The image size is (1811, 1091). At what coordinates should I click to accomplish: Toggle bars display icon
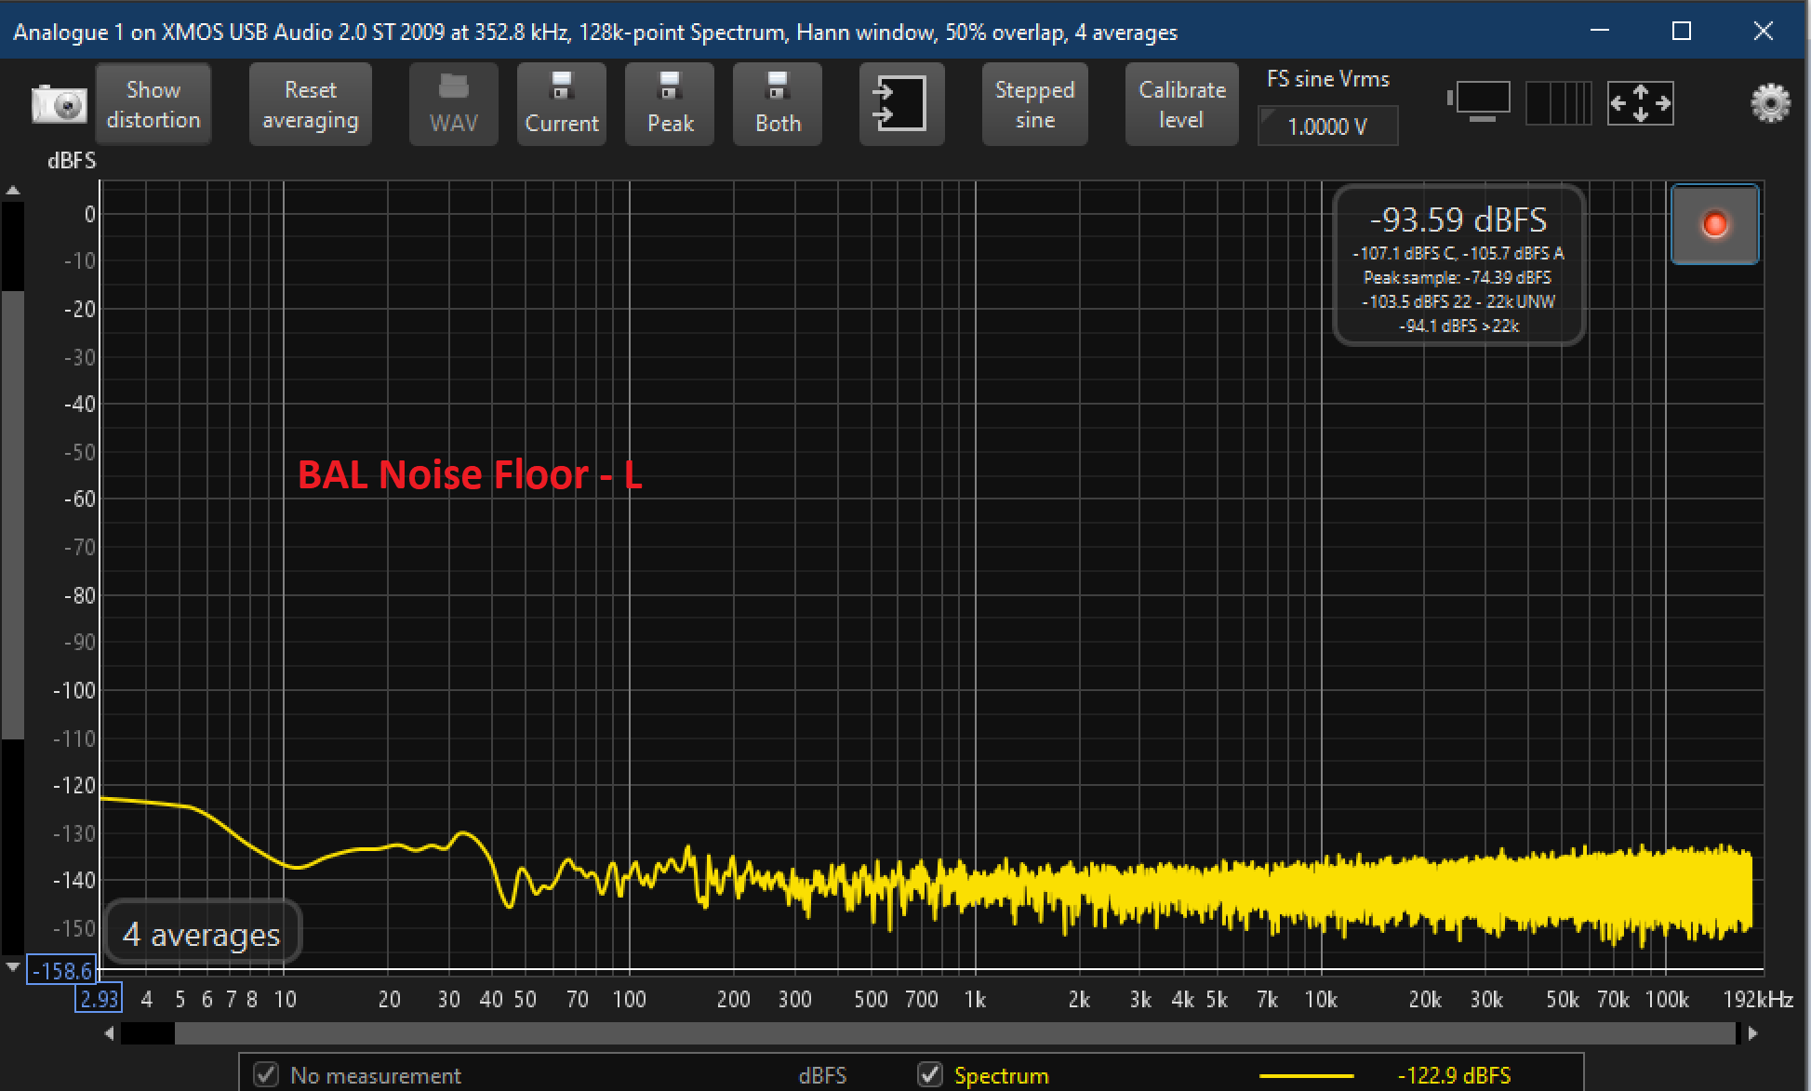coord(1559,102)
